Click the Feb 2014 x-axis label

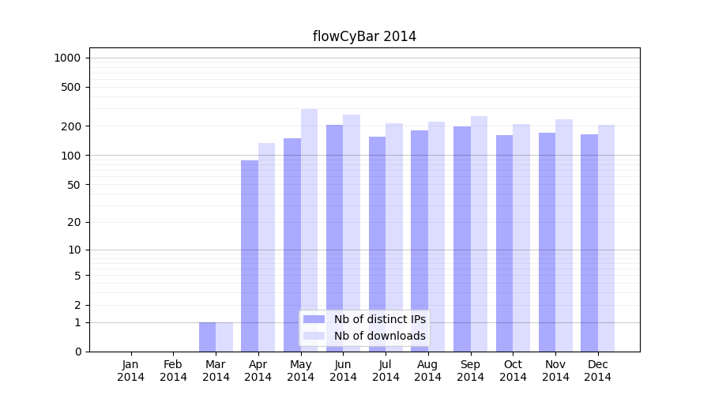click(173, 371)
